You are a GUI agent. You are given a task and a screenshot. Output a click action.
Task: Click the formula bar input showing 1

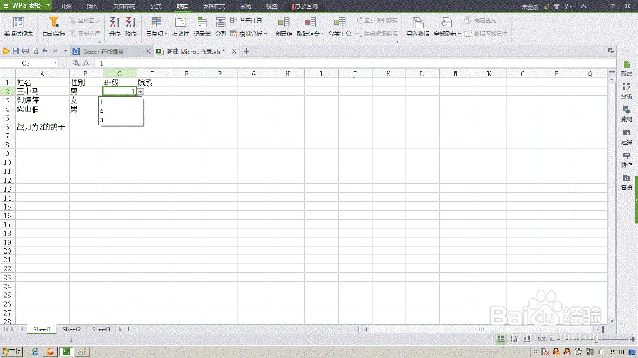pos(355,63)
